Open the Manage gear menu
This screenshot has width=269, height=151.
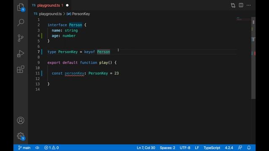tap(21, 136)
